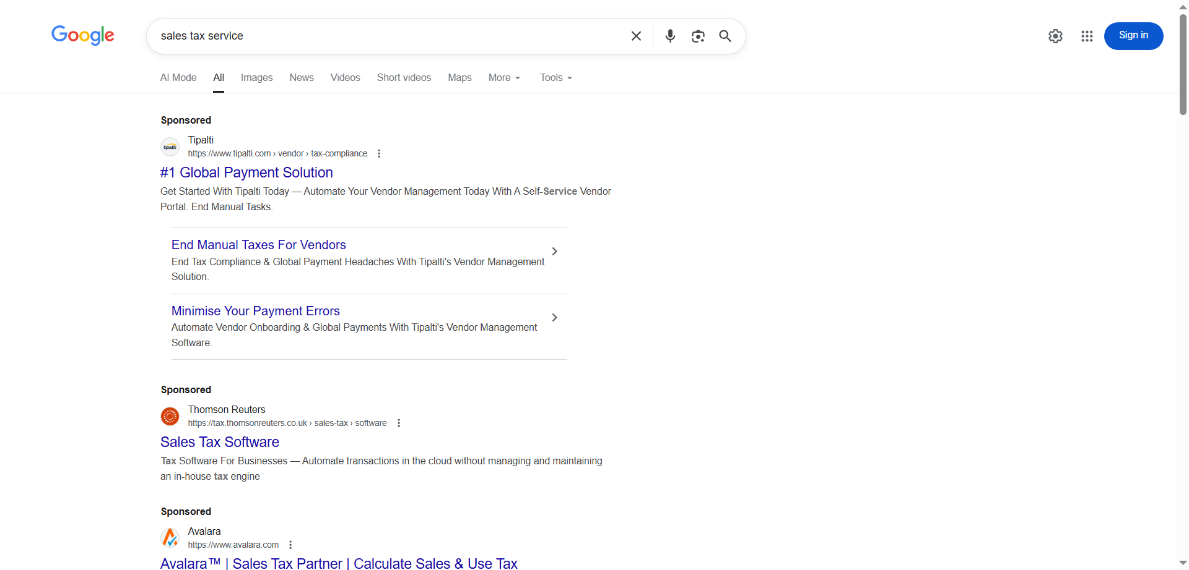1189x570 pixels.
Task: Click the Thomson Reuters advertiser name
Action: [x=227, y=409]
